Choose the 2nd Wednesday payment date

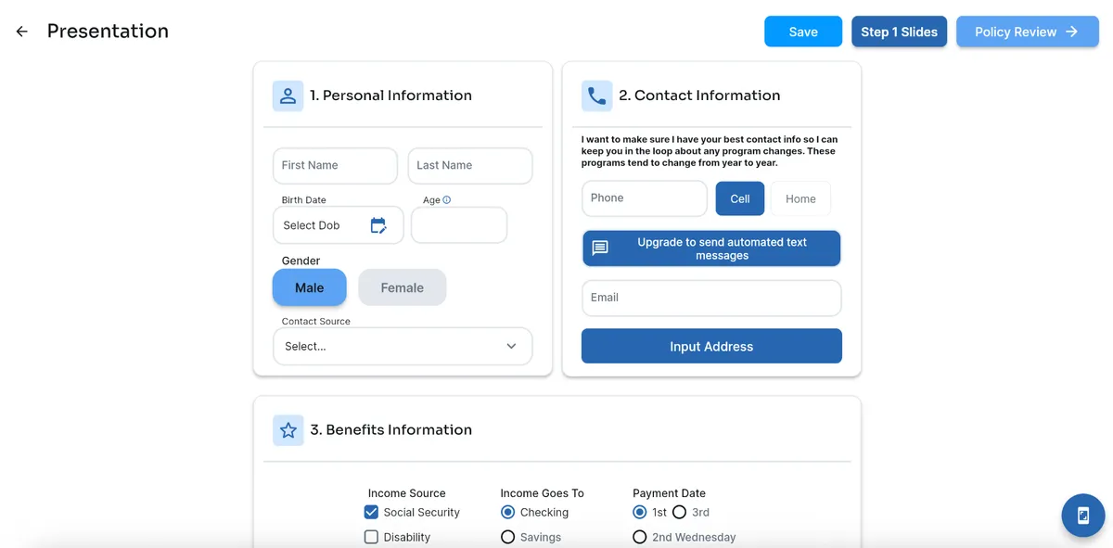click(x=640, y=537)
